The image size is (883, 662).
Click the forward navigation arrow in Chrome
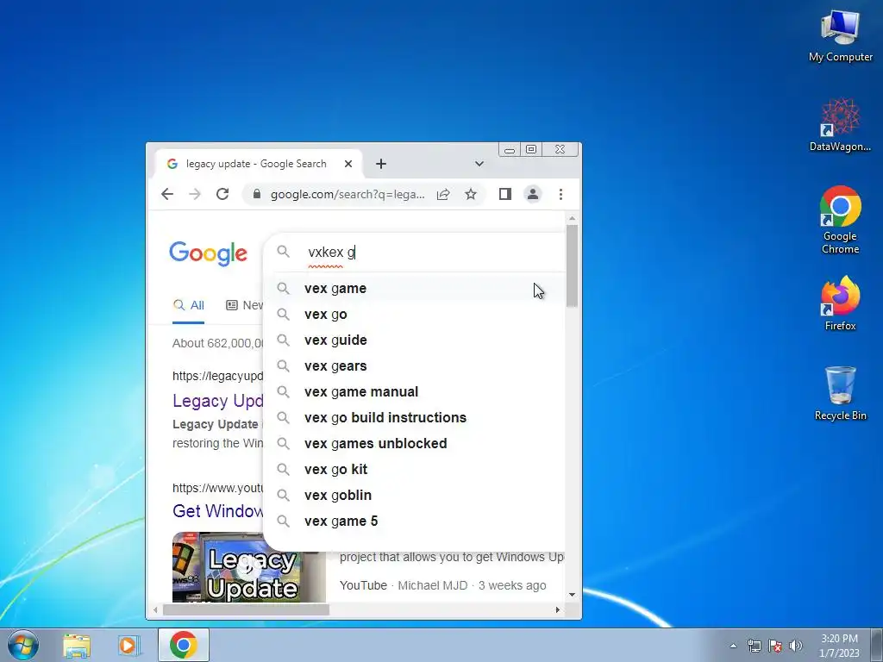[x=195, y=194]
